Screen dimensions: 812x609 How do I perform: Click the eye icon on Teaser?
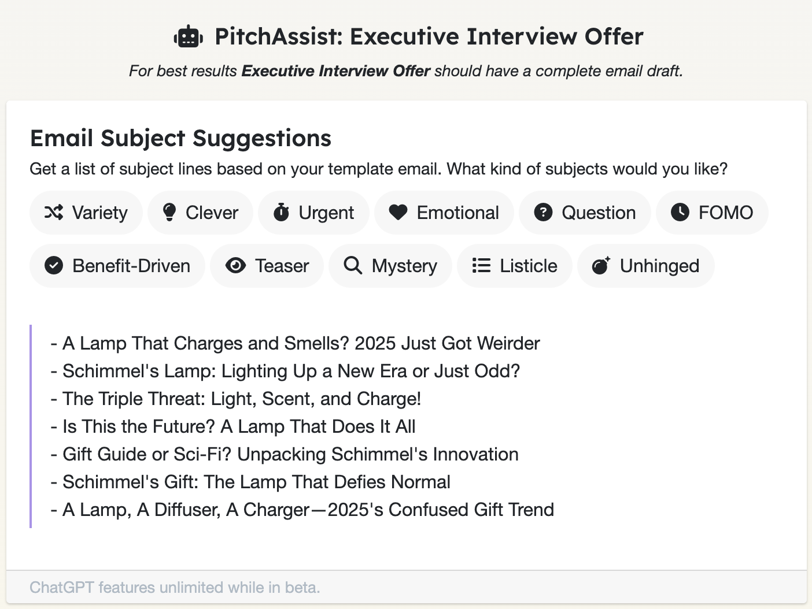(x=235, y=266)
